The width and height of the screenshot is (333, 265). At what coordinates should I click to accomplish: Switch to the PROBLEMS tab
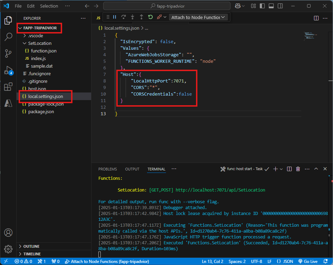[x=107, y=169]
